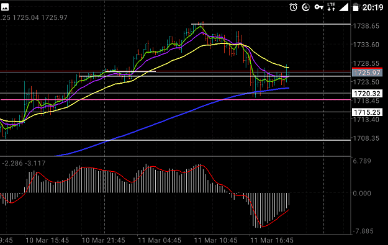Tap the battery status icon
The width and height of the screenshot is (388, 245).
point(356,7)
